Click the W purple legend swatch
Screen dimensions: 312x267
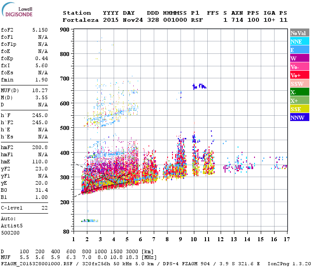coord(300,58)
